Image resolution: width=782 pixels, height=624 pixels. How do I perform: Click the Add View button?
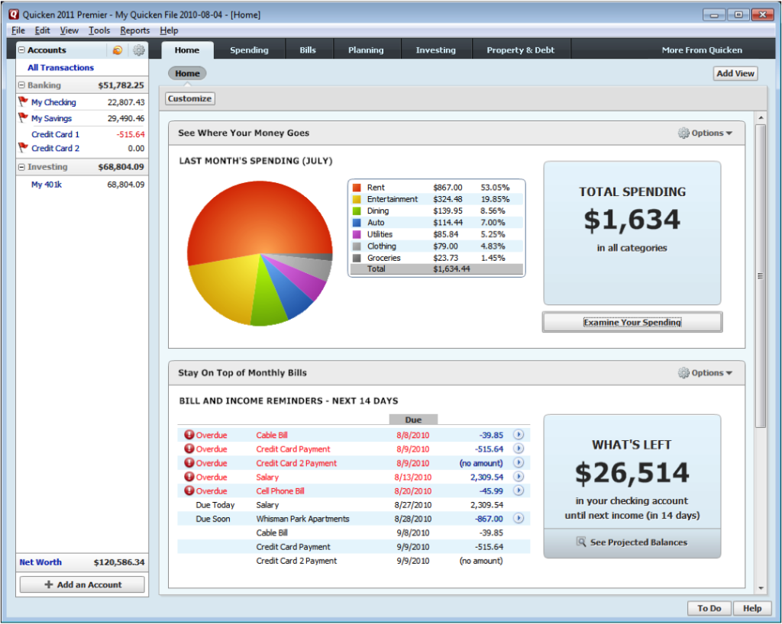point(735,73)
